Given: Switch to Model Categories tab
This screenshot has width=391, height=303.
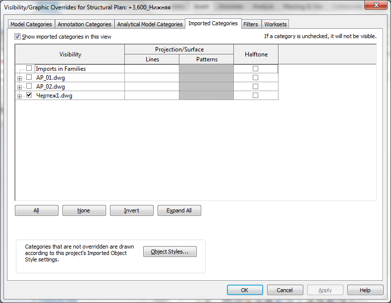Looking at the screenshot, I should point(31,24).
